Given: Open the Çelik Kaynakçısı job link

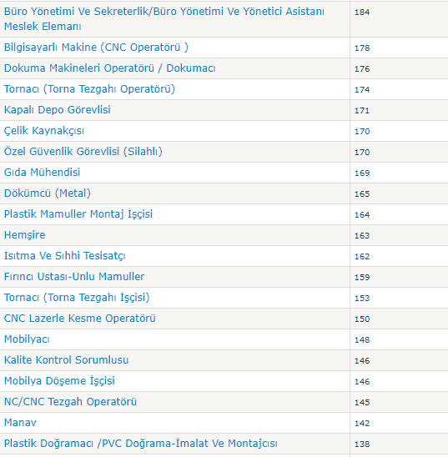Looking at the screenshot, I should (44, 131).
